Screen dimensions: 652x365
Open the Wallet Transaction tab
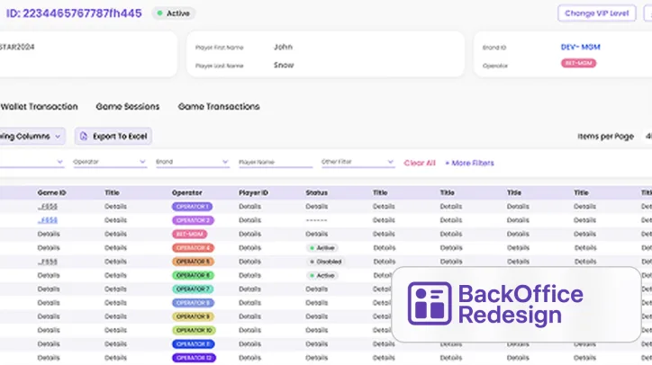pyautogui.click(x=39, y=107)
